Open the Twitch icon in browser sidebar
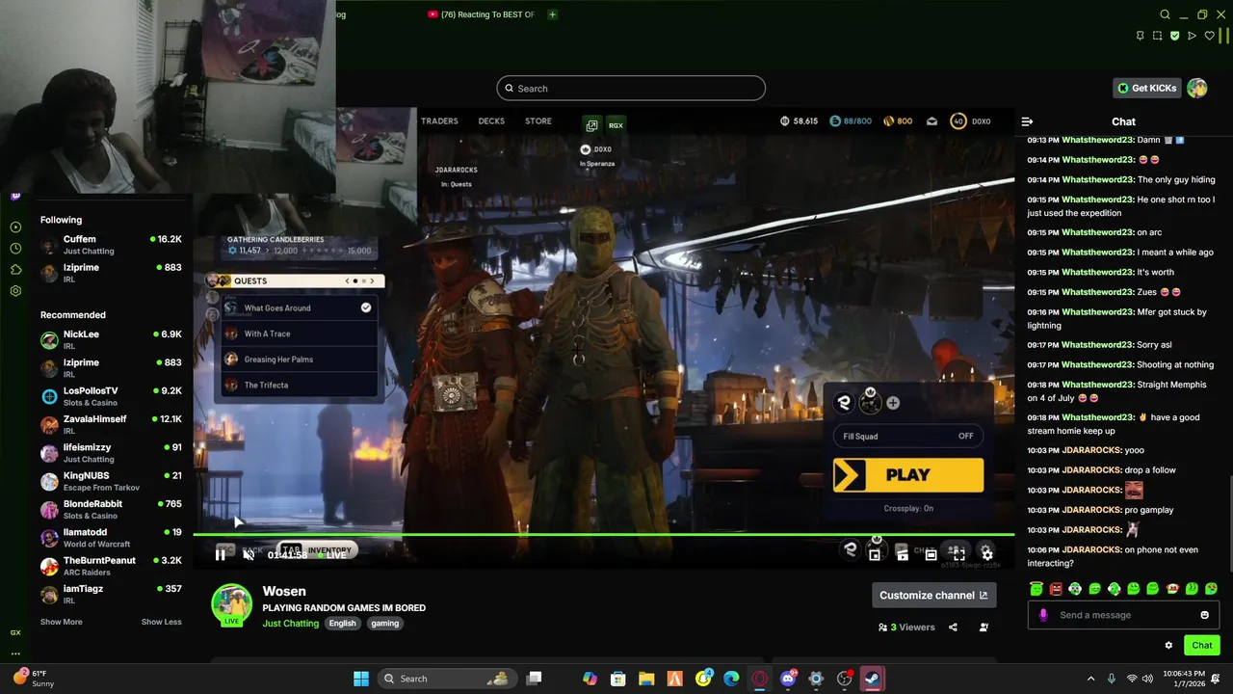Screen dimensions: 1233x694 15,196
